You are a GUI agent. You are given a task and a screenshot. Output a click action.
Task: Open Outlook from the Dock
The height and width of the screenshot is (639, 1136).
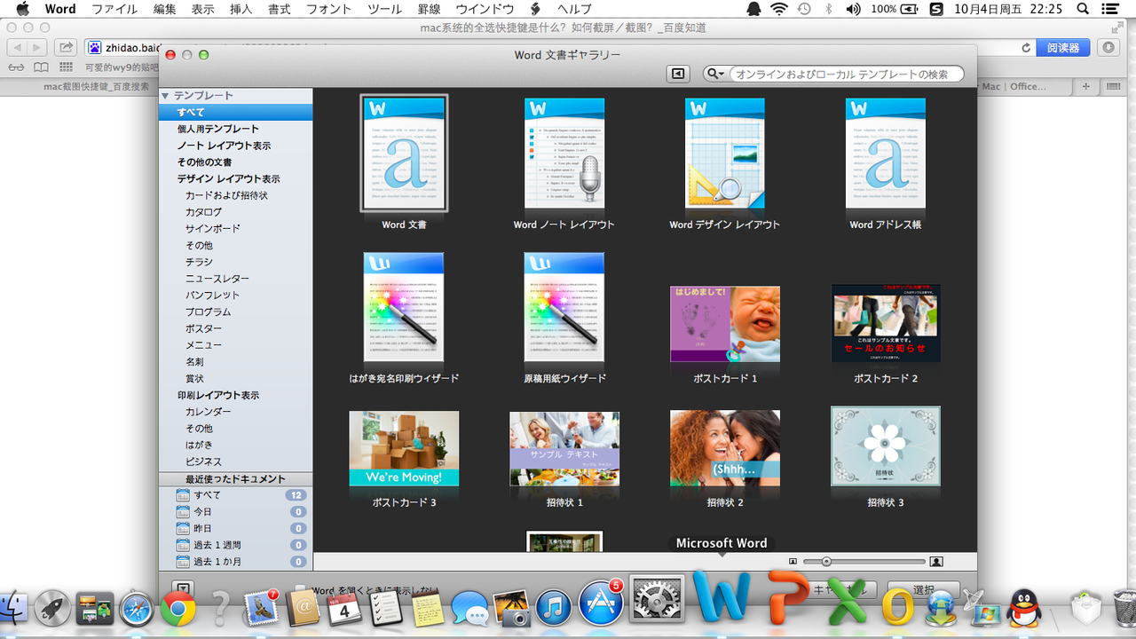pyautogui.click(x=897, y=608)
